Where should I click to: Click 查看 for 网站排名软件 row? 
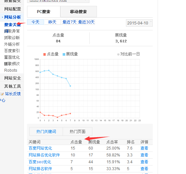[x=144, y=169]
